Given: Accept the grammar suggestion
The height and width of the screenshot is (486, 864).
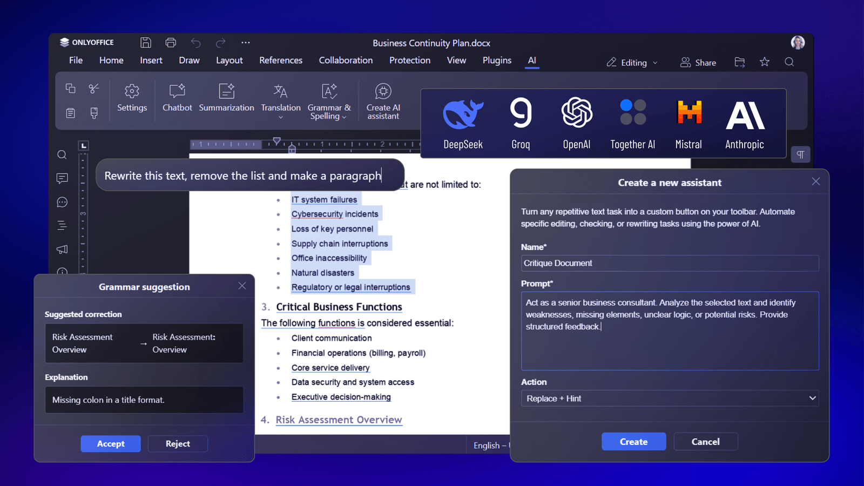Looking at the screenshot, I should pyautogui.click(x=111, y=444).
